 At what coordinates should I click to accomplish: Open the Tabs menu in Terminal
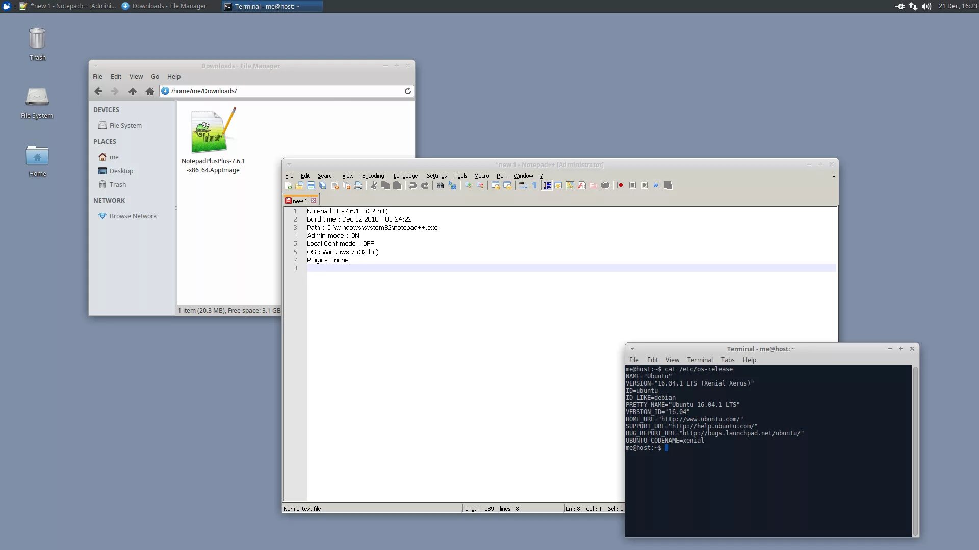[728, 360]
